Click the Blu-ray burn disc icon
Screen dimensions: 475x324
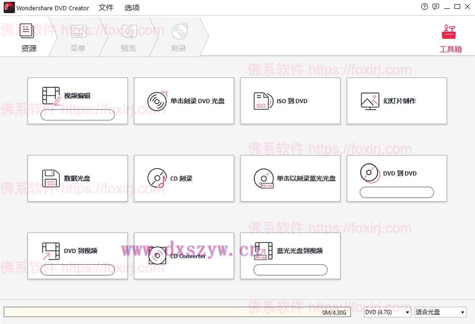click(264, 178)
